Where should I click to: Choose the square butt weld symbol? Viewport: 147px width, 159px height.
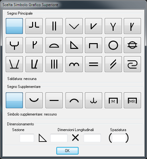point(54,26)
